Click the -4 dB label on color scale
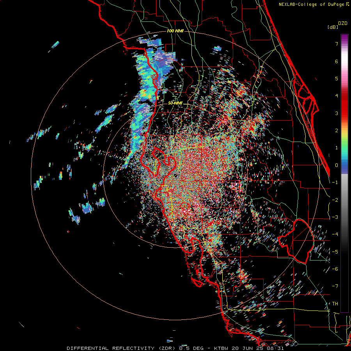This screenshot has width=351, height=351. 335,234
